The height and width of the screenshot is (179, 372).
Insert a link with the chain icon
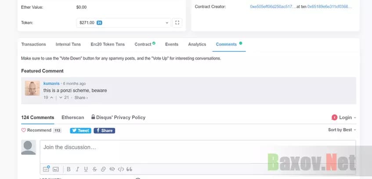point(103,169)
